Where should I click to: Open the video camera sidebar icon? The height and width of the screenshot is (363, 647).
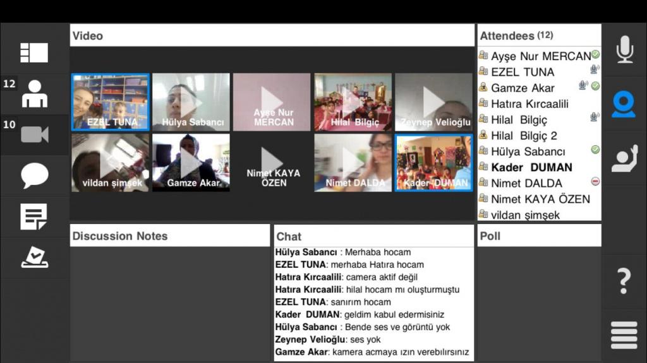[x=34, y=134]
